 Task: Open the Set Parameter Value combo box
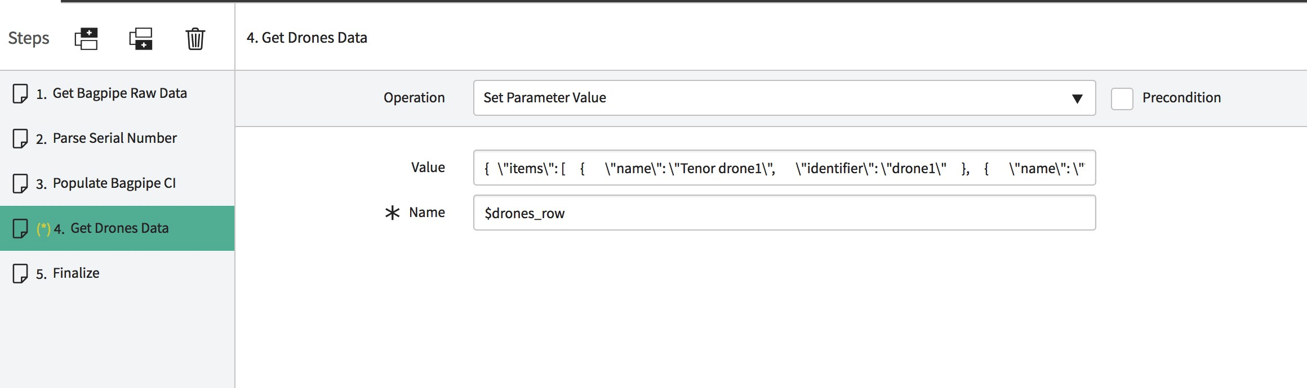[x=784, y=98]
